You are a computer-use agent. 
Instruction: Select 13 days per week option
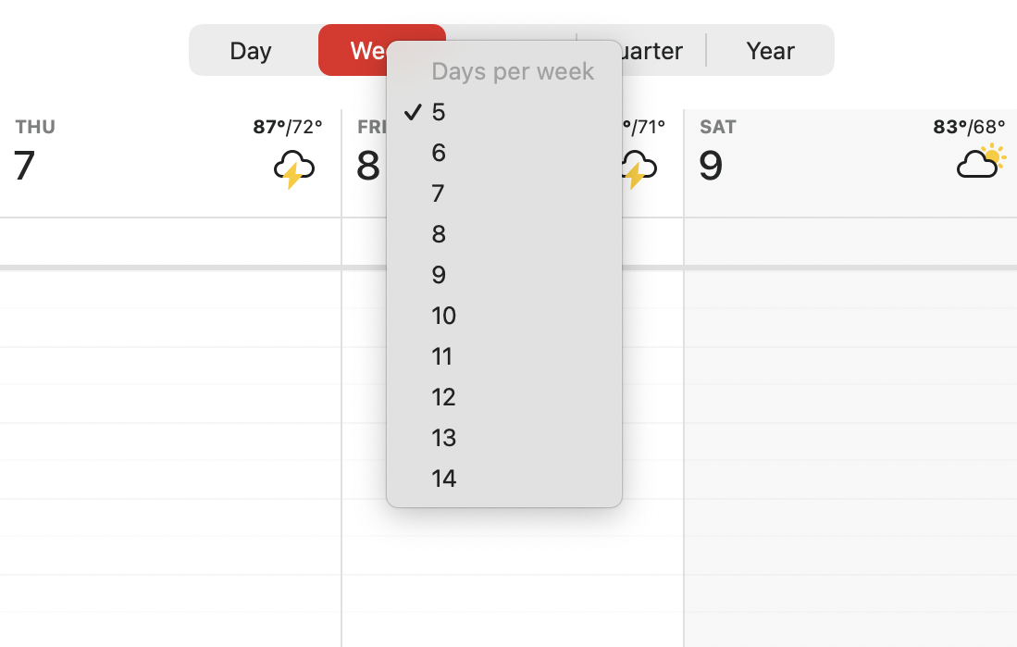(x=504, y=438)
